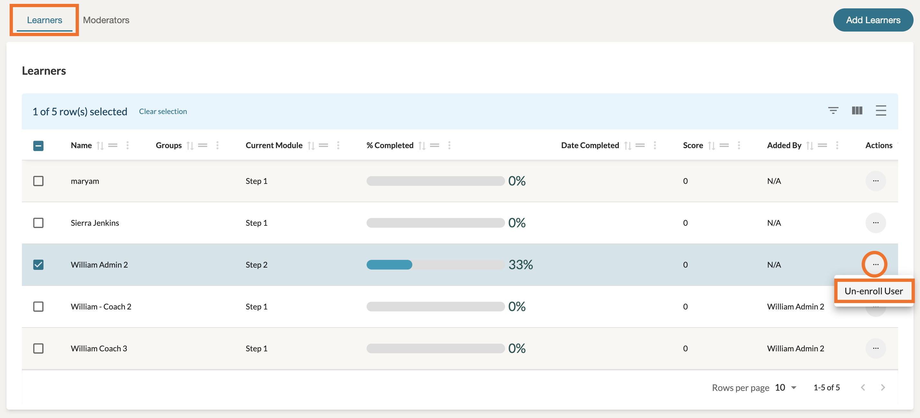920x418 pixels.
Task: Select Un-enroll User menu option
Action: pyautogui.click(x=873, y=291)
